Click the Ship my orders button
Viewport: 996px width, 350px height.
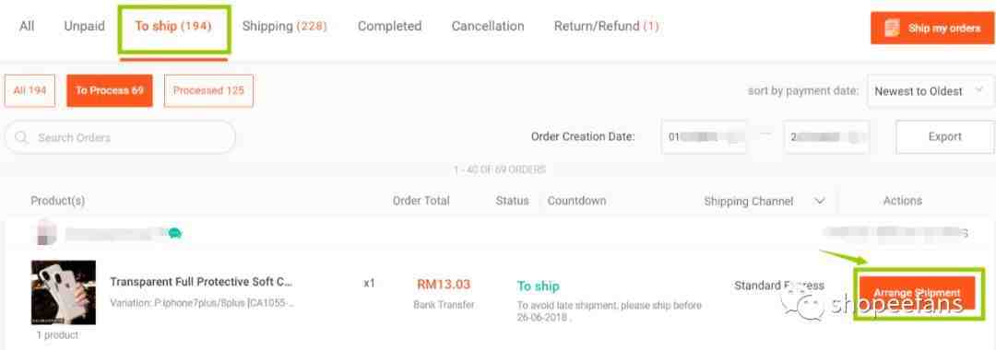click(931, 28)
